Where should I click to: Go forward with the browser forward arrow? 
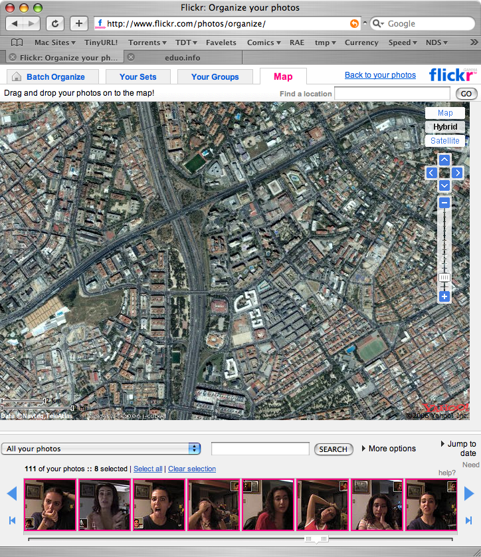(32, 24)
